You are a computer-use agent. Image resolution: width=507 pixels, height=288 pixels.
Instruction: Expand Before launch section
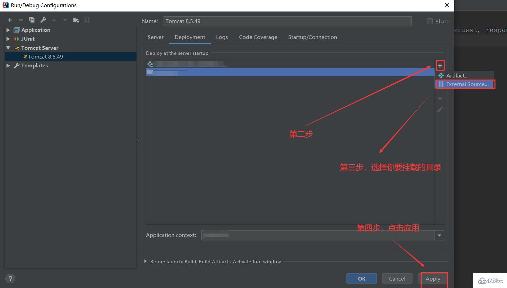(145, 262)
